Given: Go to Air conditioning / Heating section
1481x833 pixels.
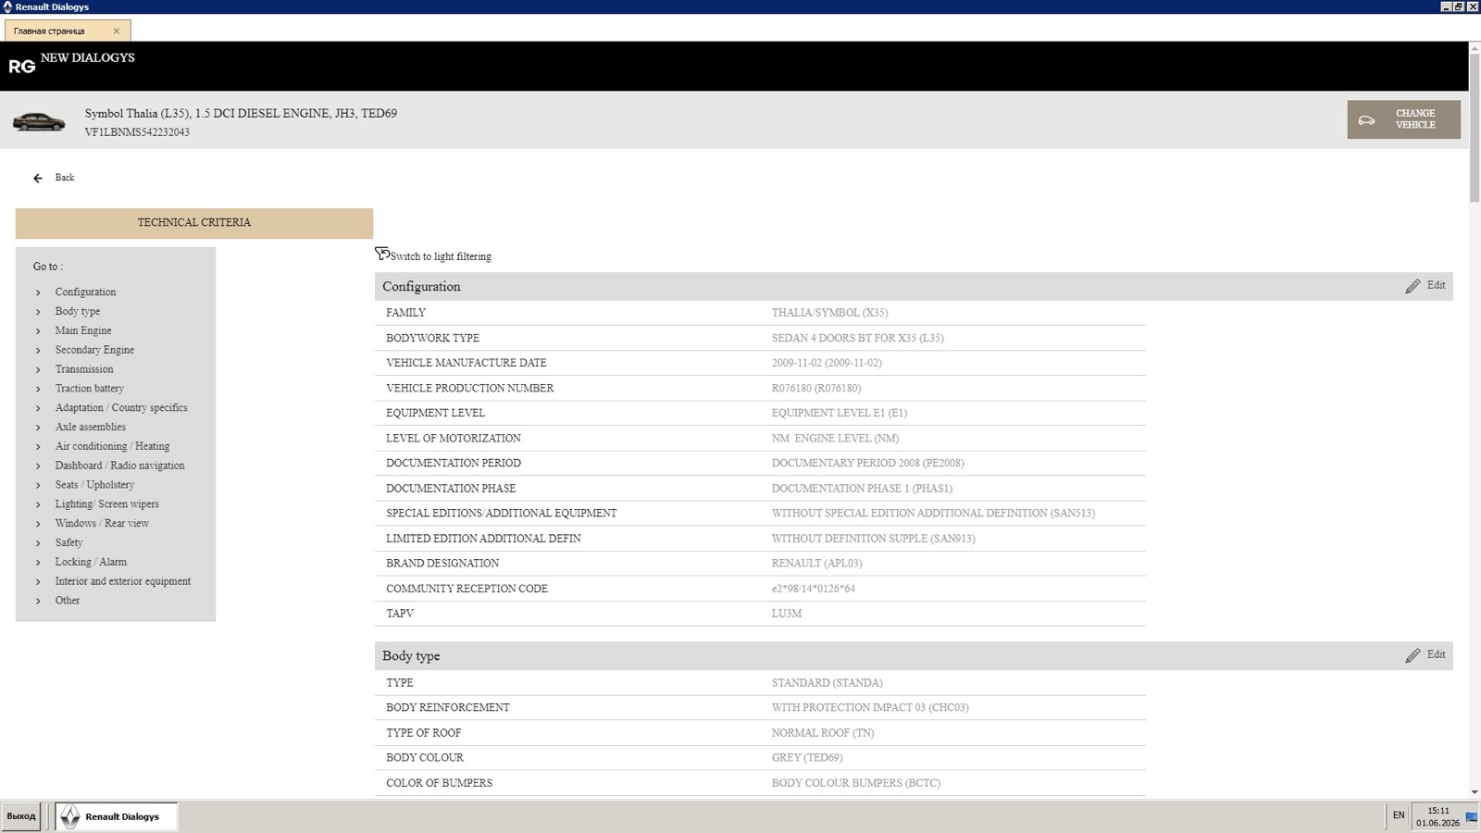Looking at the screenshot, I should tap(112, 446).
